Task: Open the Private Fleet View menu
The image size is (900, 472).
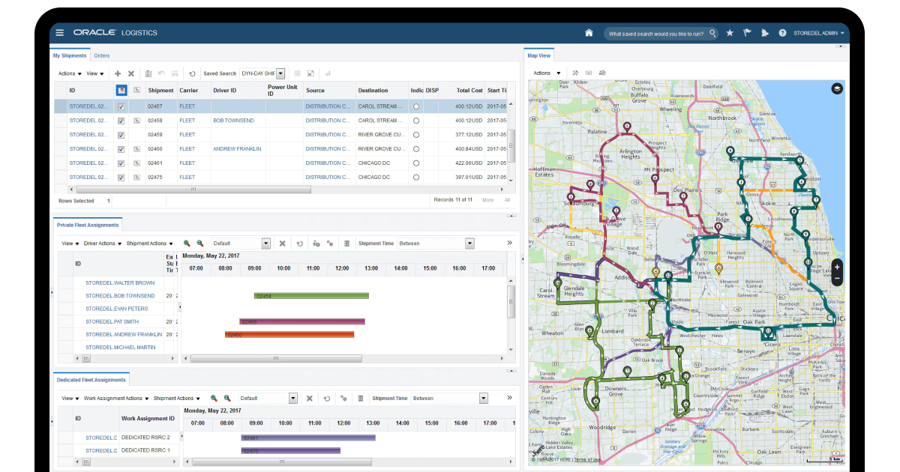Action: pyautogui.click(x=70, y=243)
